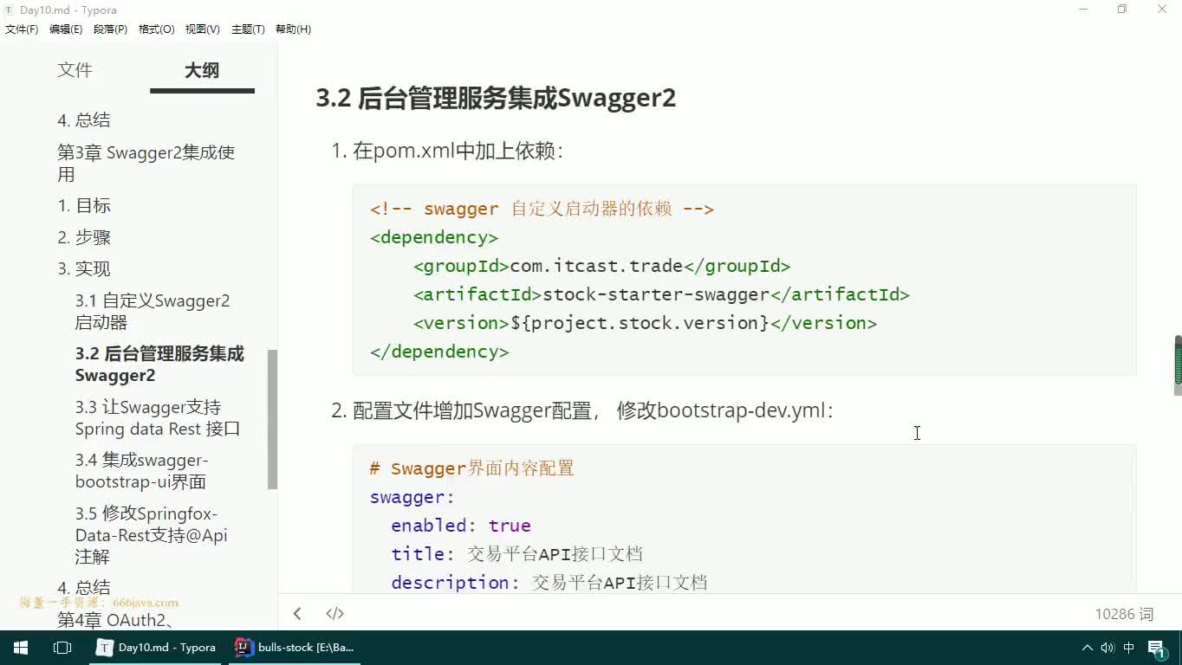
Task: Open the 主题(T) menu
Action: coord(248,29)
